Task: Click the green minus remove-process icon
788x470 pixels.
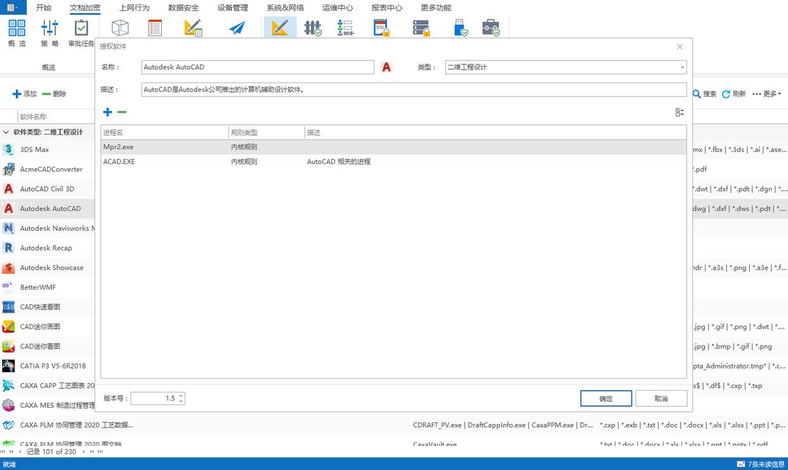Action: 122,112
